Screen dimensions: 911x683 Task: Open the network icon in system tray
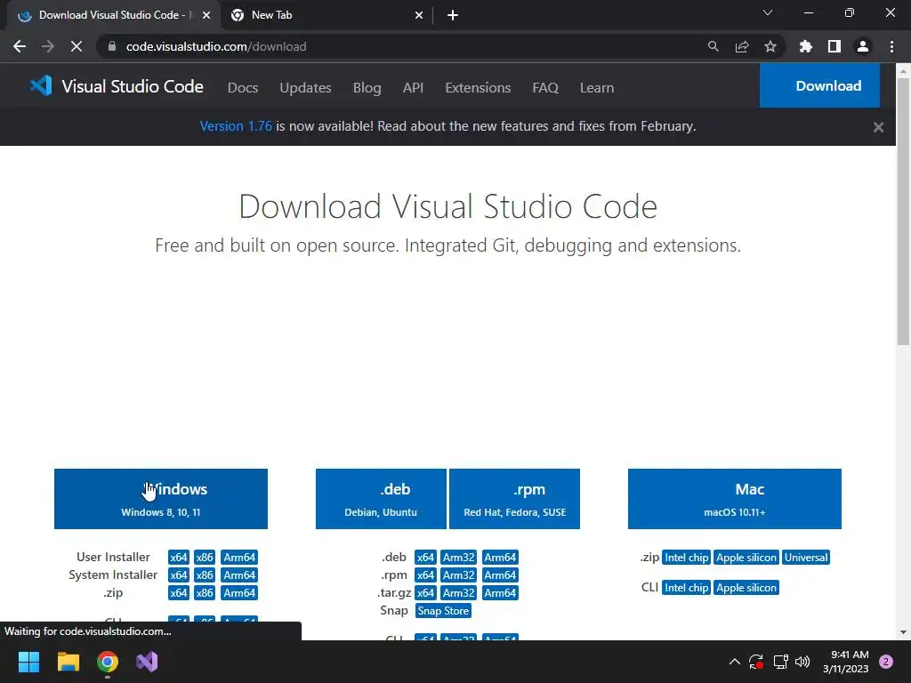point(780,662)
